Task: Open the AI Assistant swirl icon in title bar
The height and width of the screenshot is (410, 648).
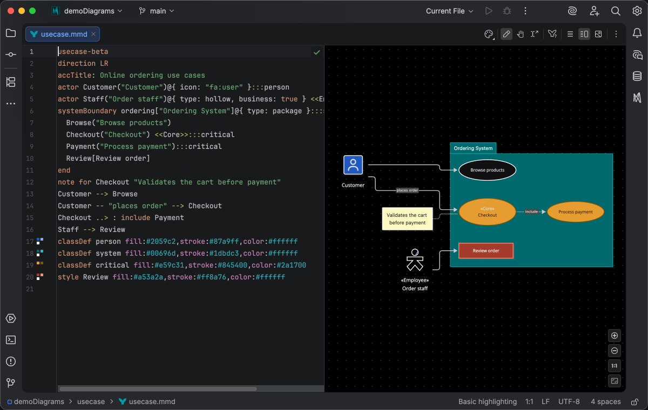Action: tap(572, 11)
